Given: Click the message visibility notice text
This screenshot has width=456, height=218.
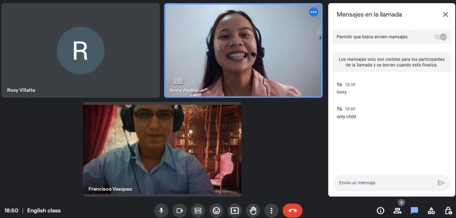Looking at the screenshot, I should tap(392, 62).
